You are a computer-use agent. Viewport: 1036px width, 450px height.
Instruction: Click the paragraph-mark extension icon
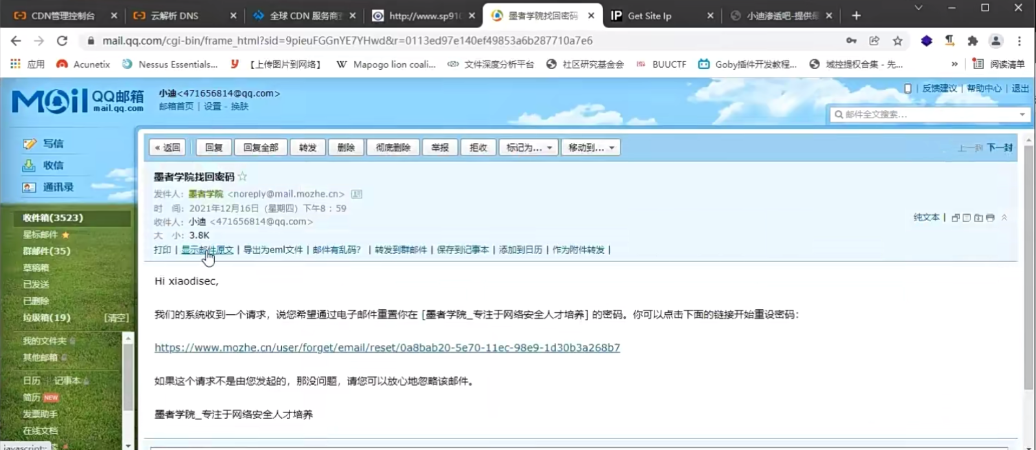point(949,41)
